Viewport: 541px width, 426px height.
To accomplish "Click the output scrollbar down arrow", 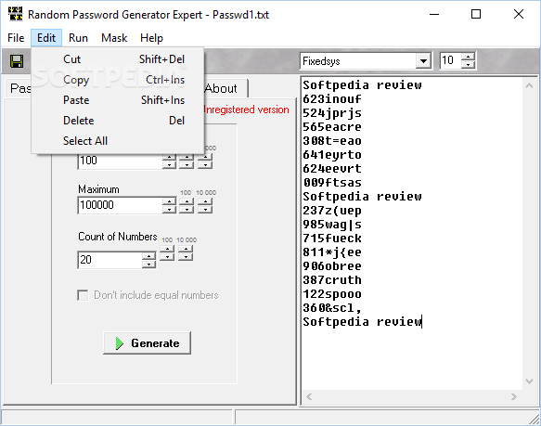I will coord(529,381).
